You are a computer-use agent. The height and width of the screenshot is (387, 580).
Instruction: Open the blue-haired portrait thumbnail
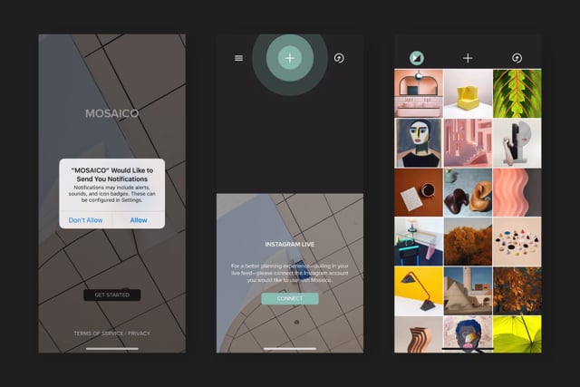click(468, 334)
